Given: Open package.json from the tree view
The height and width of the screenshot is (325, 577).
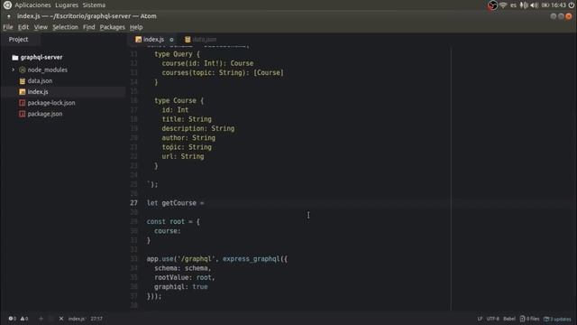Looking at the screenshot, I should tap(44, 114).
